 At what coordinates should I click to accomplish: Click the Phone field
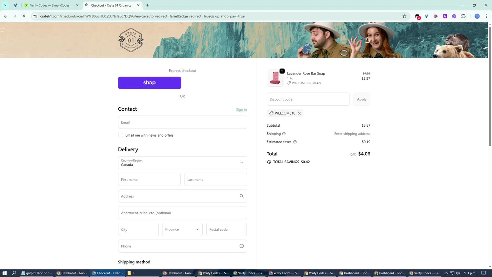point(182,246)
